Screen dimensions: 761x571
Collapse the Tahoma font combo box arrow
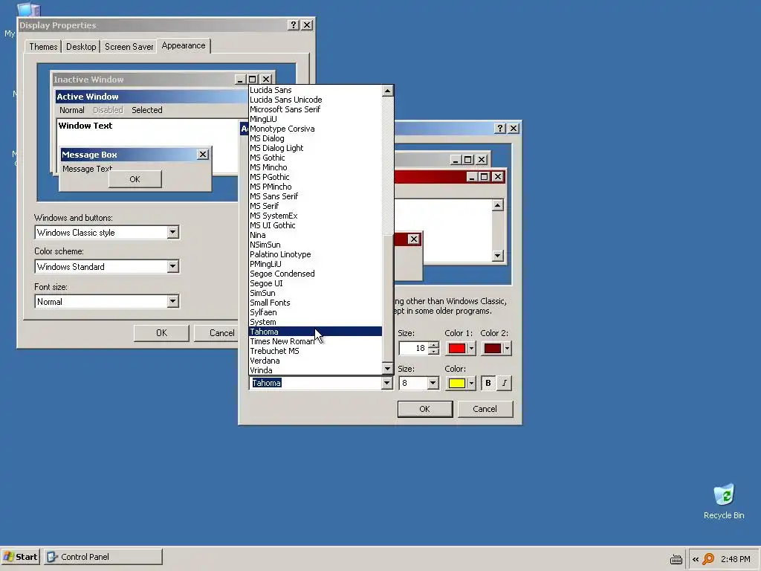386,383
